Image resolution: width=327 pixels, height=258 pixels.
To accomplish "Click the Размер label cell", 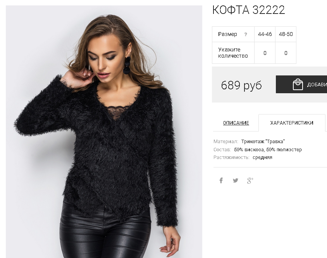I will (x=233, y=34).
